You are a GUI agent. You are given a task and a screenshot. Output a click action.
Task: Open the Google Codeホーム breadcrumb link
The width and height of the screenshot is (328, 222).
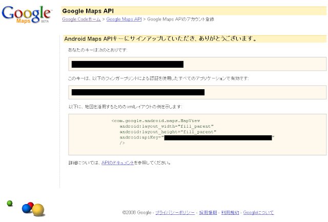pyautogui.click(x=81, y=19)
